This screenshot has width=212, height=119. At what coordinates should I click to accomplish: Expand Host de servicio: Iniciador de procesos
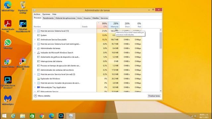pyautogui.click(x=35, y=83)
